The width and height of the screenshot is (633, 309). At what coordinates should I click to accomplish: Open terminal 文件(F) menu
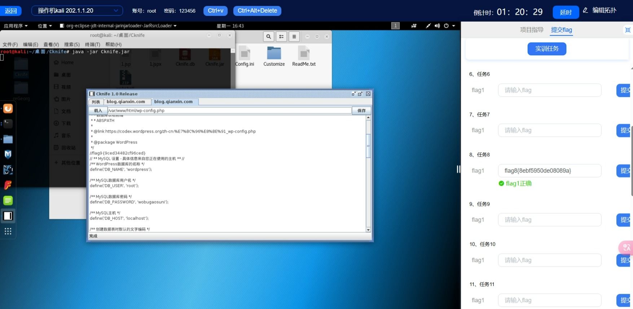(x=10, y=44)
